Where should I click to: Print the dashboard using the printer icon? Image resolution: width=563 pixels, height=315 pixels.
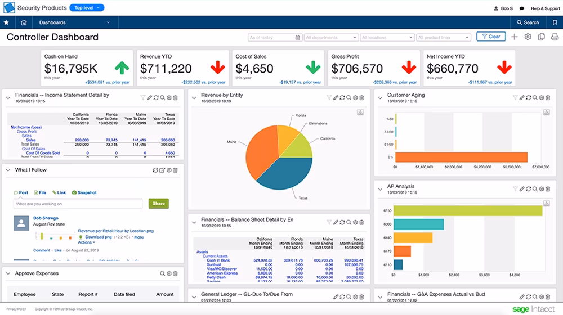point(555,37)
